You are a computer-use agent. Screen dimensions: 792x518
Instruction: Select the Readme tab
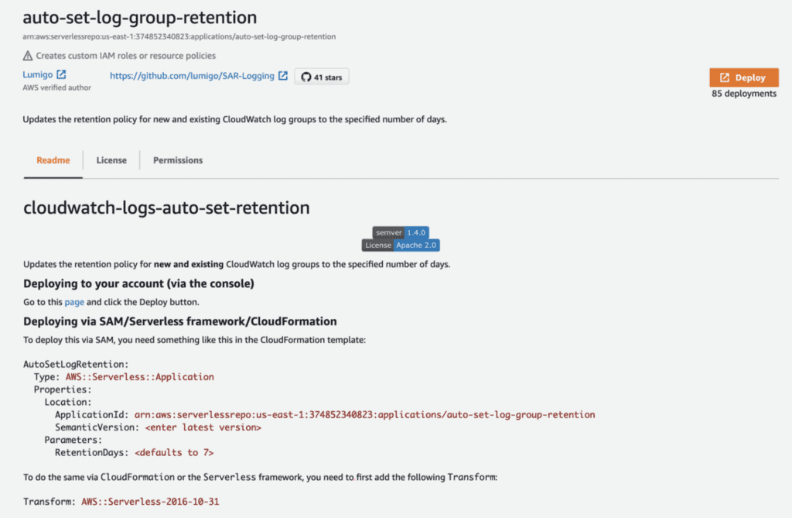(x=52, y=160)
